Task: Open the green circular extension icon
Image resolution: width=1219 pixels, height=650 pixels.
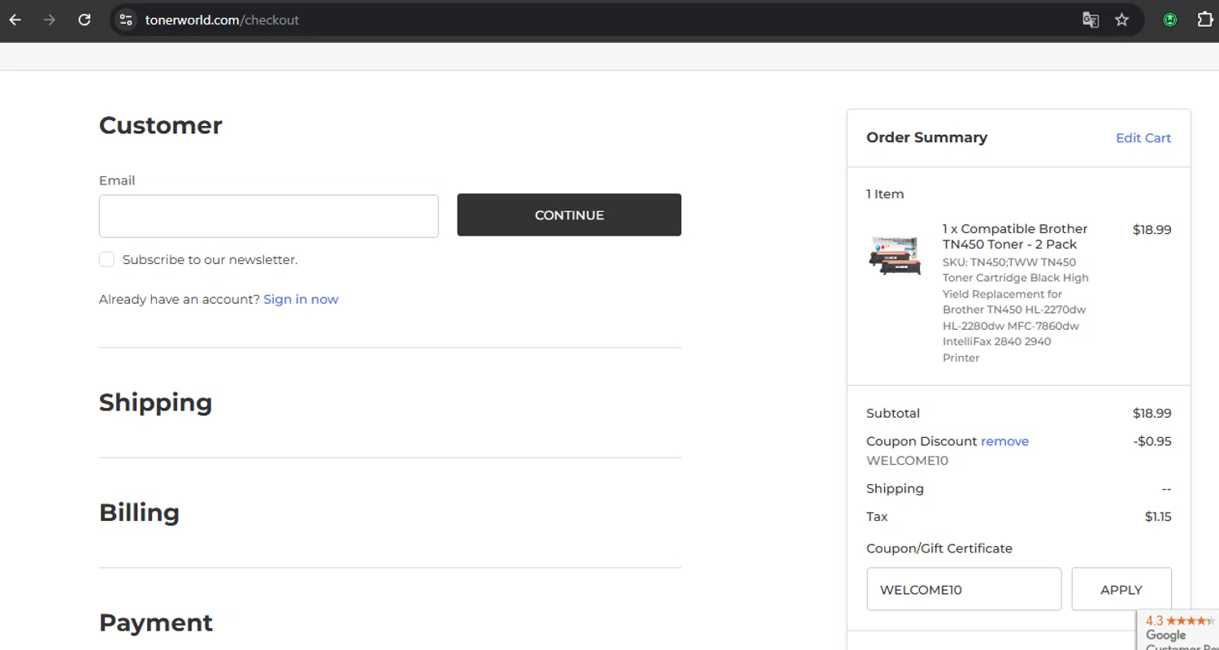Action: coord(1170,19)
